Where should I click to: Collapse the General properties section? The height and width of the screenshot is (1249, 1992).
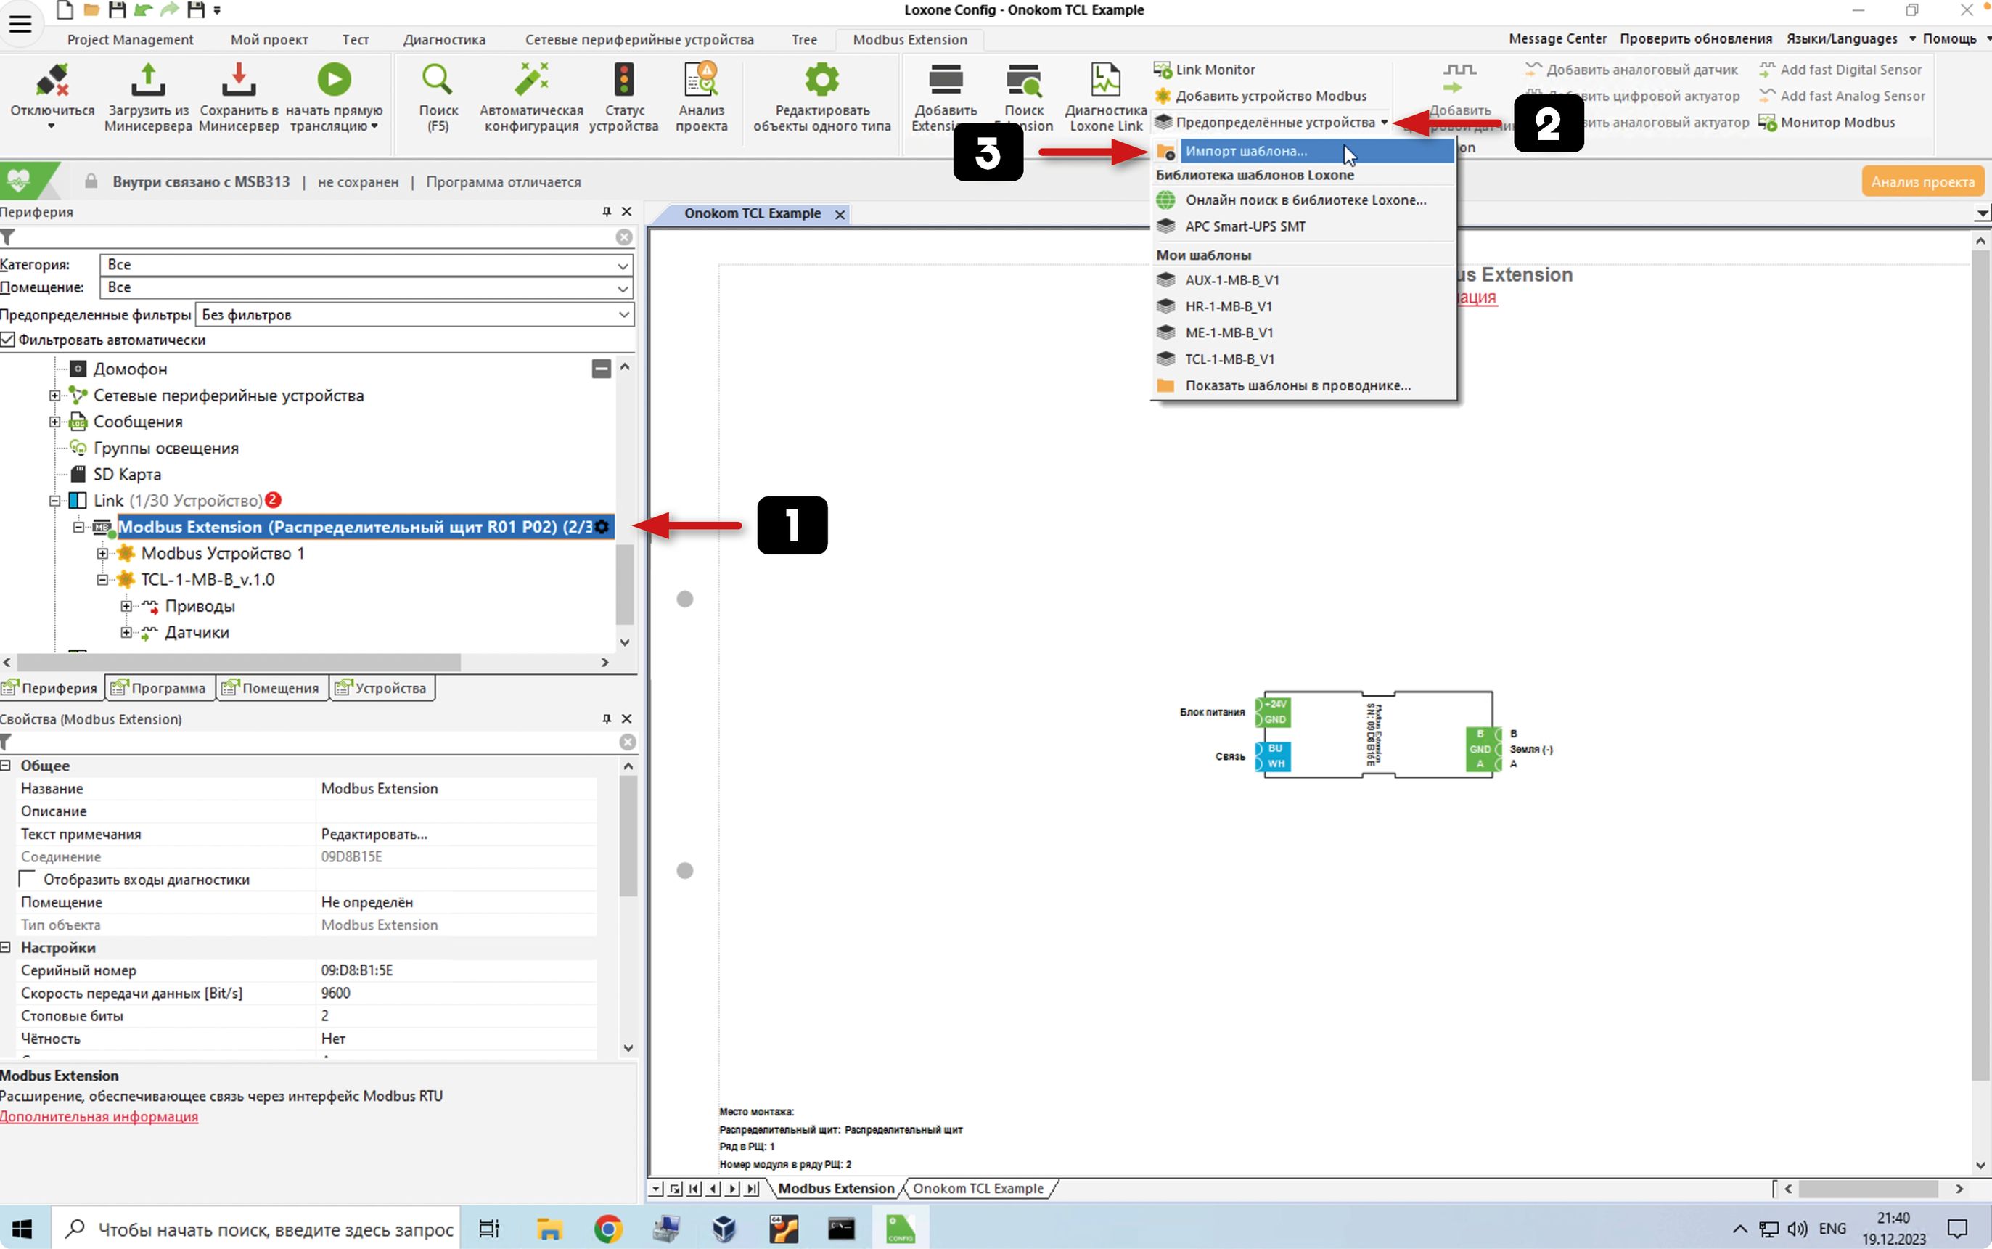(x=6, y=766)
